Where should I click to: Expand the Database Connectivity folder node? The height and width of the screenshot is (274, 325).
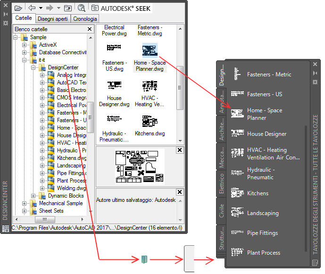click(24, 52)
